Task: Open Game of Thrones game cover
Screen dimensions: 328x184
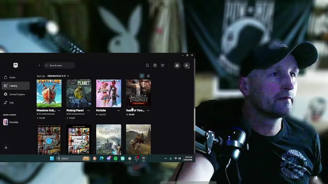Action: click(138, 93)
